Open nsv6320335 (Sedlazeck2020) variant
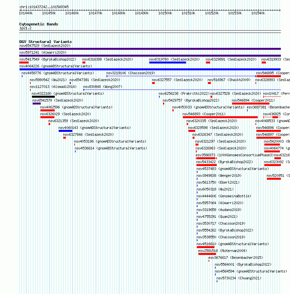This screenshot has width=290, height=294. coord(212,121)
